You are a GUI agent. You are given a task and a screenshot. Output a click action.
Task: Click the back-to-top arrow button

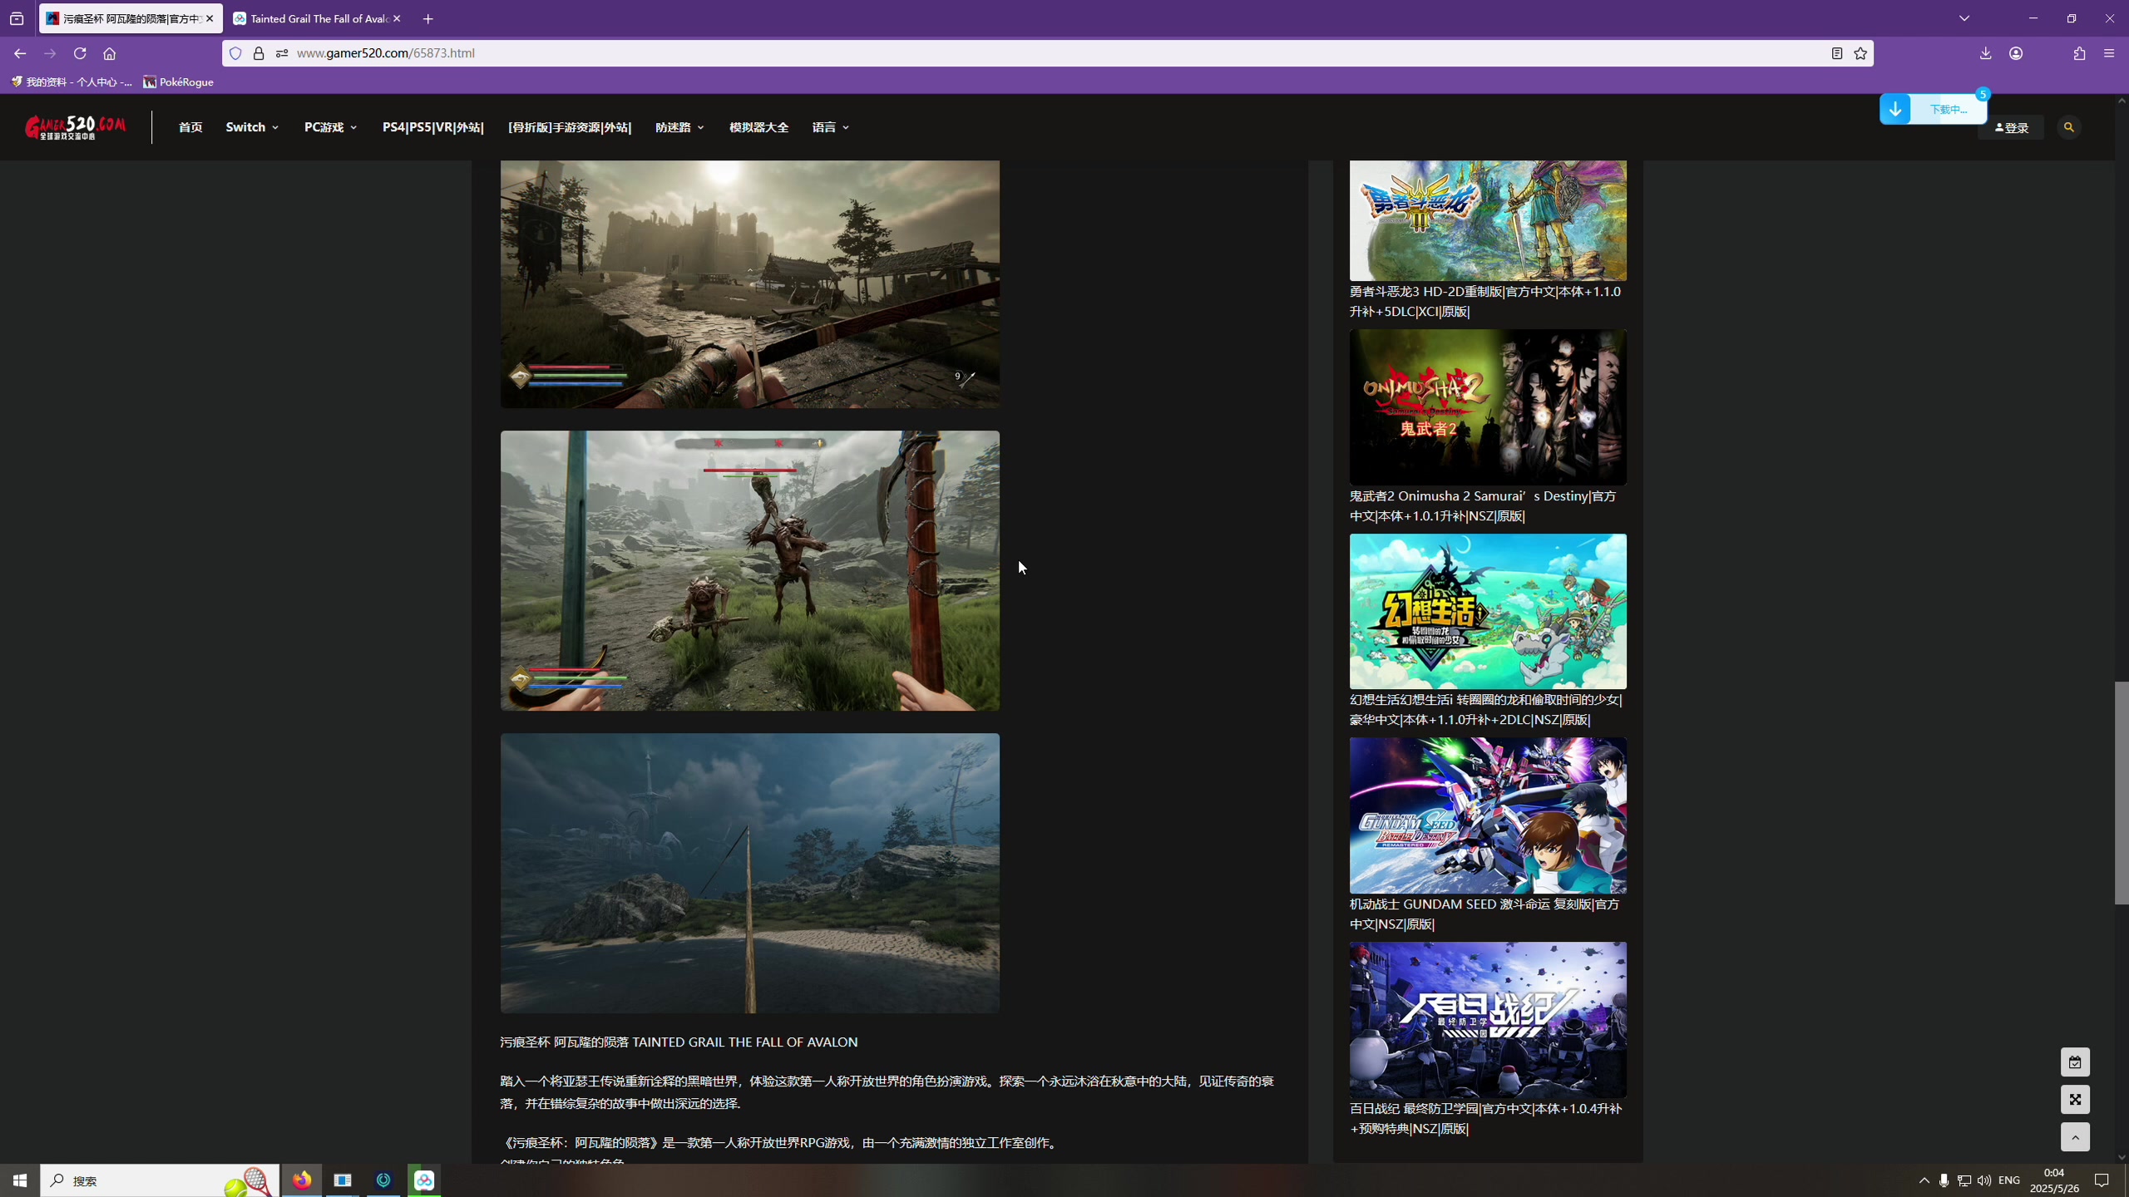coord(2075,1137)
